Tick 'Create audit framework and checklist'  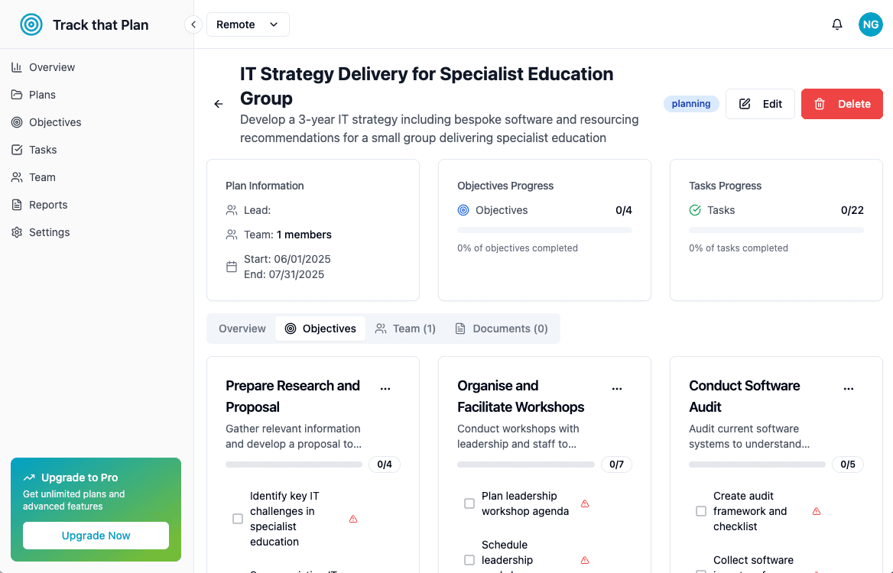pos(701,510)
